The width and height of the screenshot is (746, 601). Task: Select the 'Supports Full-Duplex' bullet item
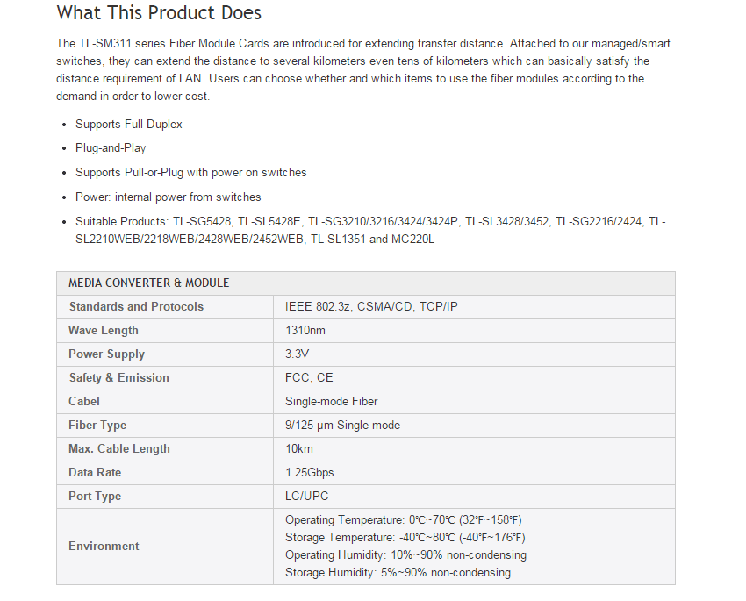[x=129, y=125]
